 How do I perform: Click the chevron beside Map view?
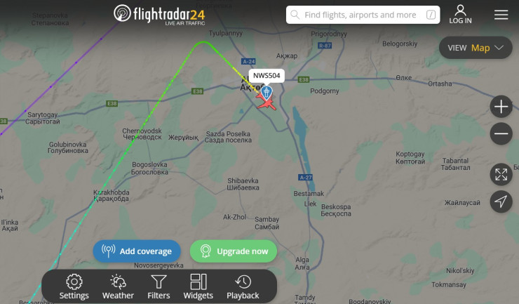coord(499,48)
